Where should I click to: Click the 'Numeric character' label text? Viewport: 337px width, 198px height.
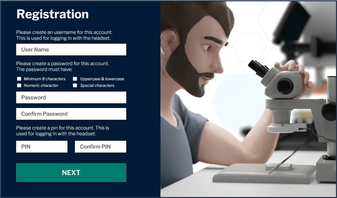(x=41, y=85)
